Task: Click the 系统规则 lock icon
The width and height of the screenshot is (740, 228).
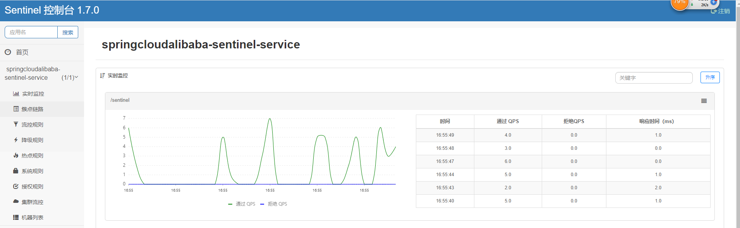Action: (x=16, y=171)
